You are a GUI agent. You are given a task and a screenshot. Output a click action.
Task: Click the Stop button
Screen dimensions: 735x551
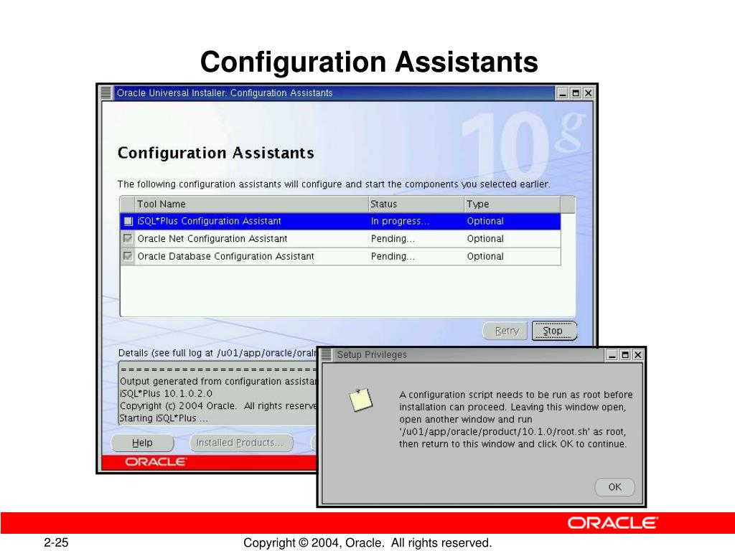554,331
